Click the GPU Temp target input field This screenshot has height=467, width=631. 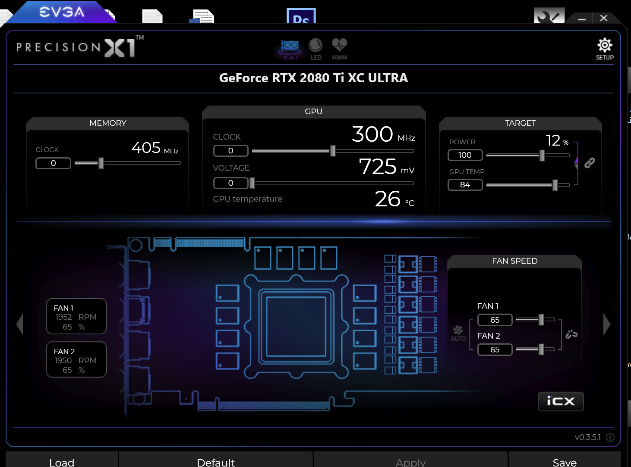point(465,185)
